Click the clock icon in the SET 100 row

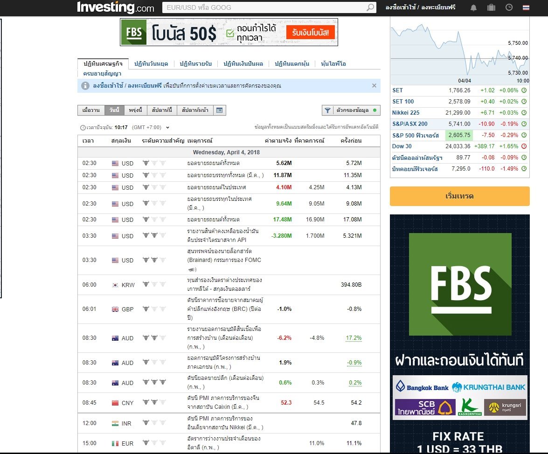point(524,101)
